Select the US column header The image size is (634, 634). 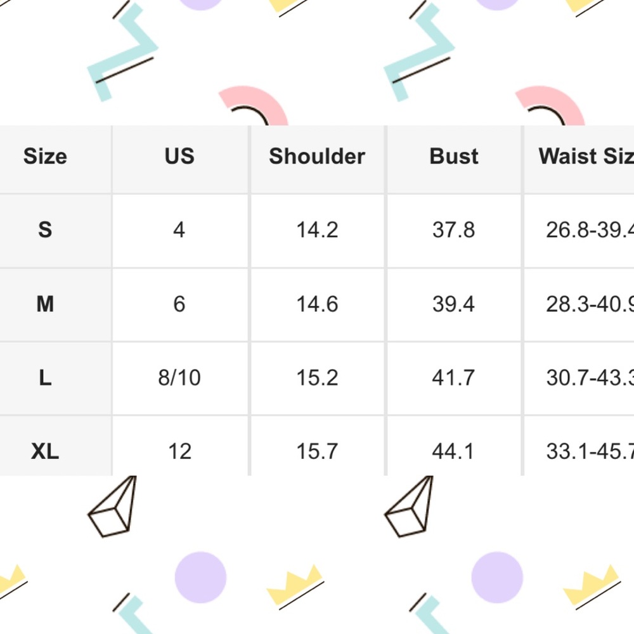179,157
